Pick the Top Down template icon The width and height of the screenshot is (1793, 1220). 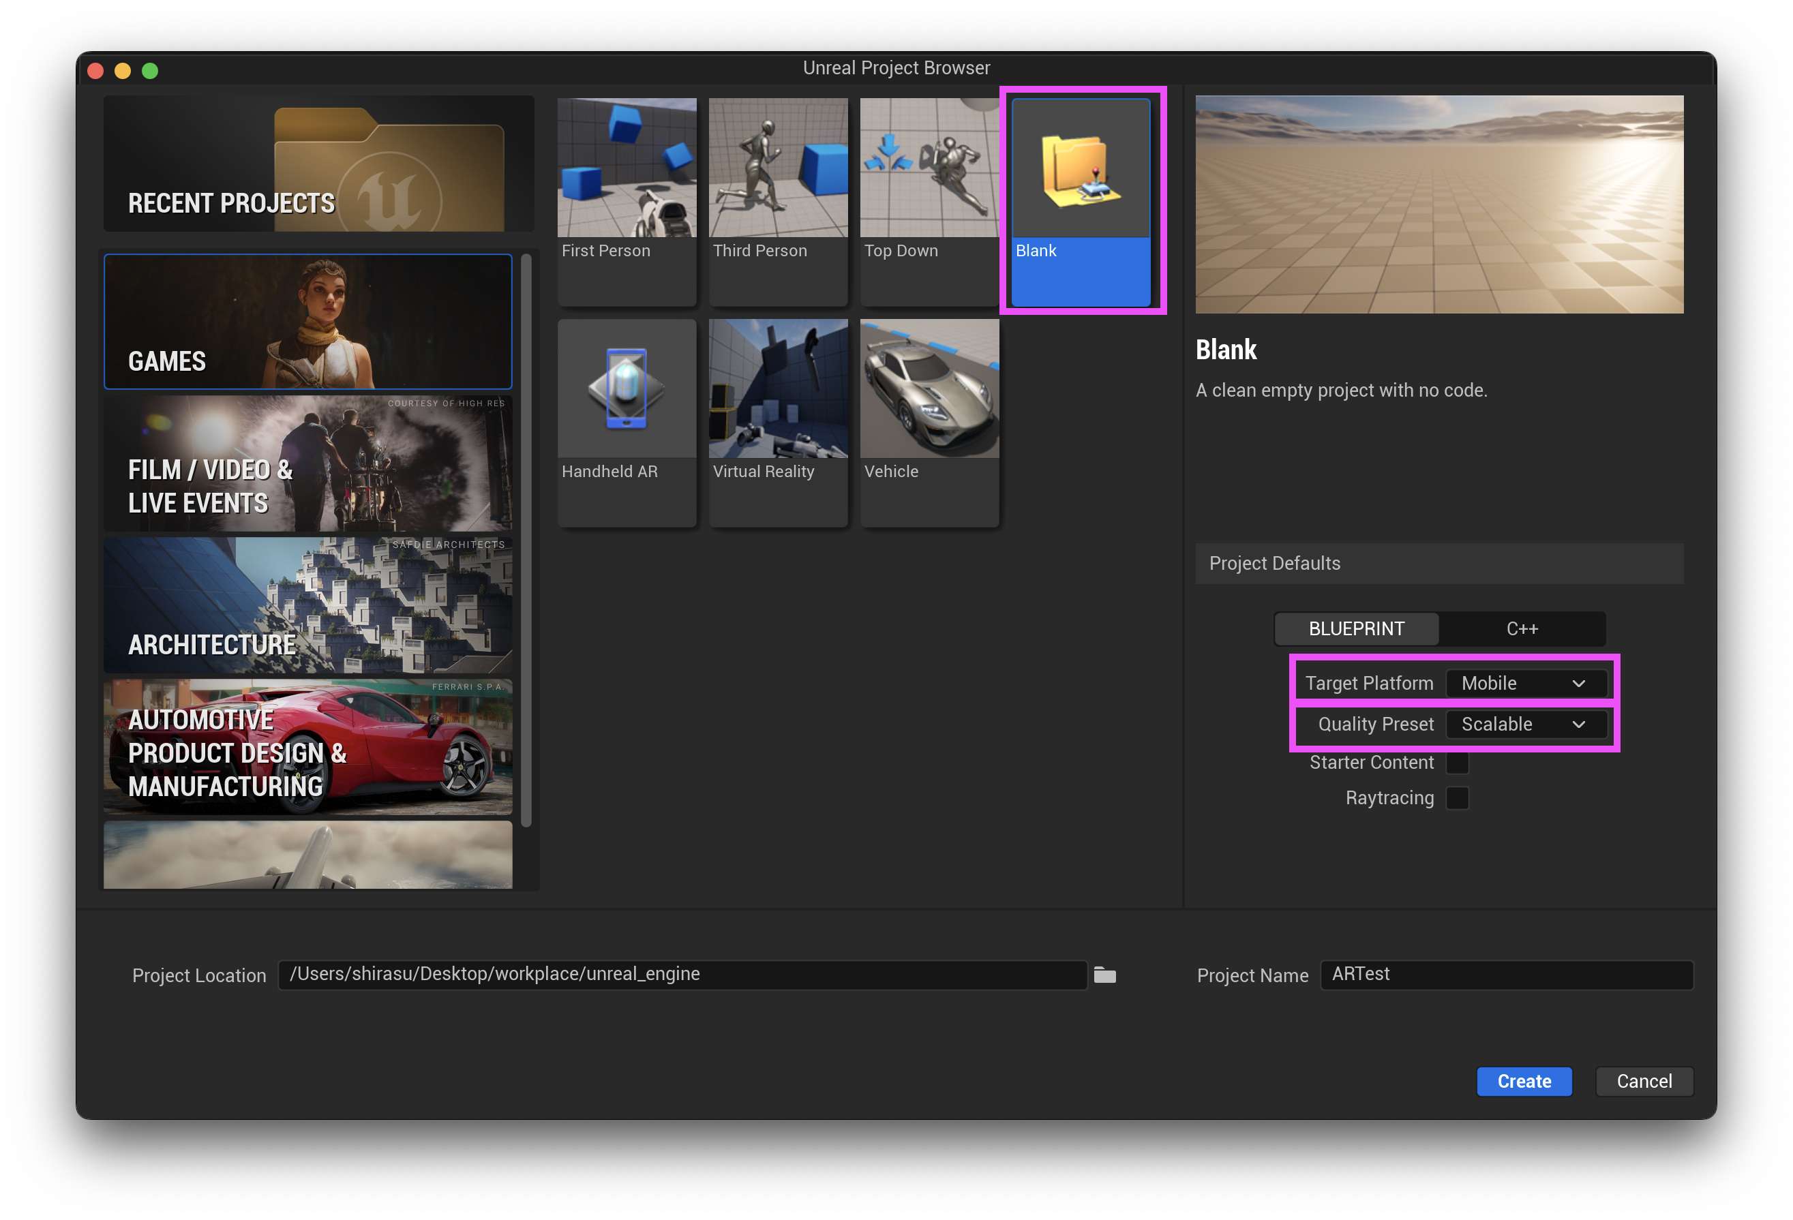point(929,168)
